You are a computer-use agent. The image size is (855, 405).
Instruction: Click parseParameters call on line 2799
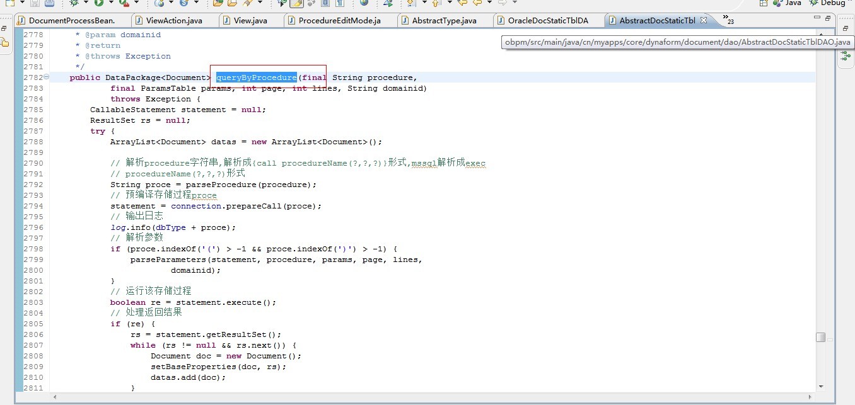coord(168,260)
